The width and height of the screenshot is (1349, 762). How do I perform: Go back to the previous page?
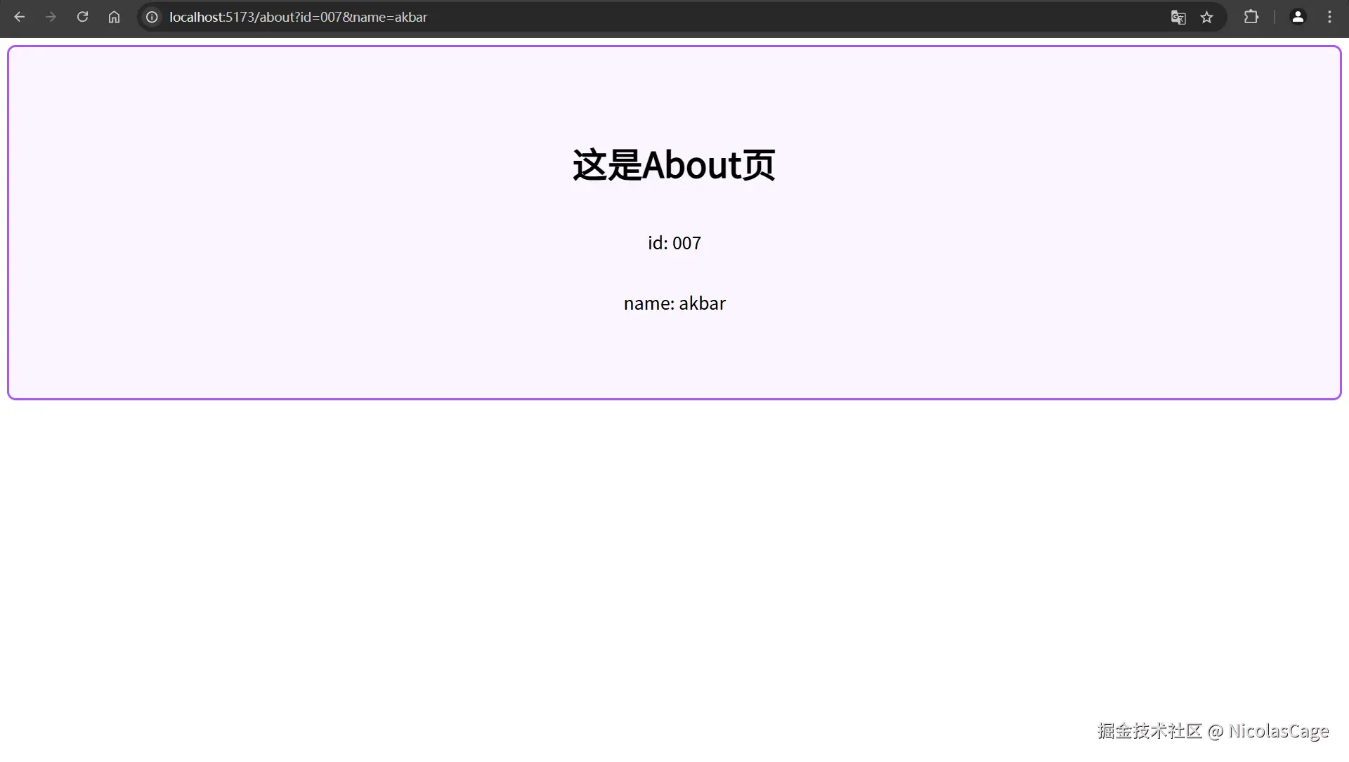[20, 17]
